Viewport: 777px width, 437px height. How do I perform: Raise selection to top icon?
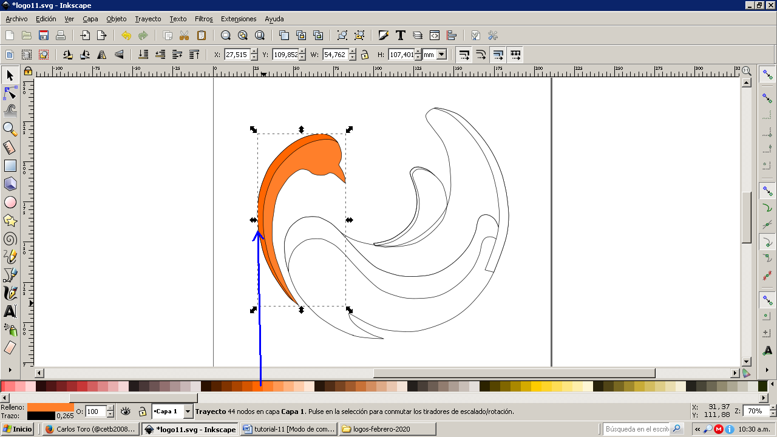coord(194,55)
